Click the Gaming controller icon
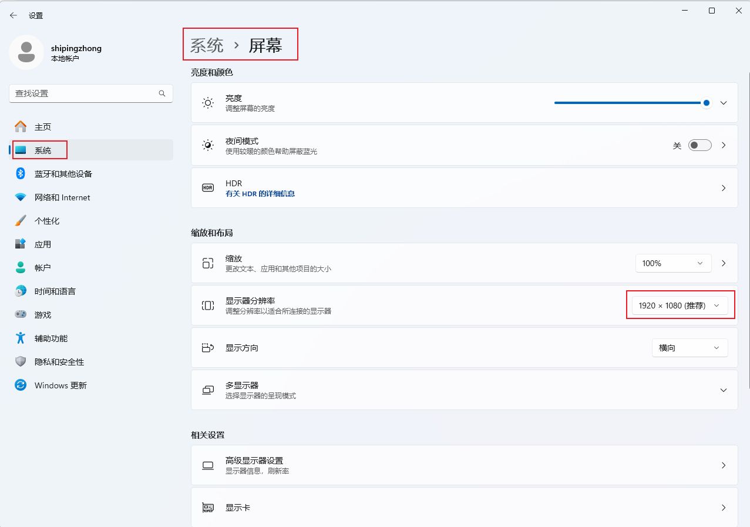750x527 pixels. pyautogui.click(x=21, y=315)
